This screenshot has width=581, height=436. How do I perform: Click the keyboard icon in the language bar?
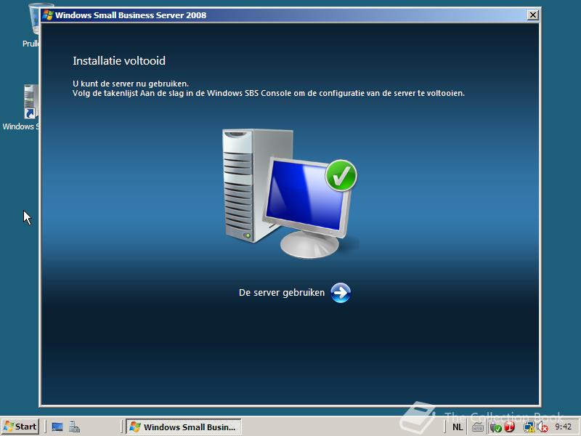coord(477,427)
